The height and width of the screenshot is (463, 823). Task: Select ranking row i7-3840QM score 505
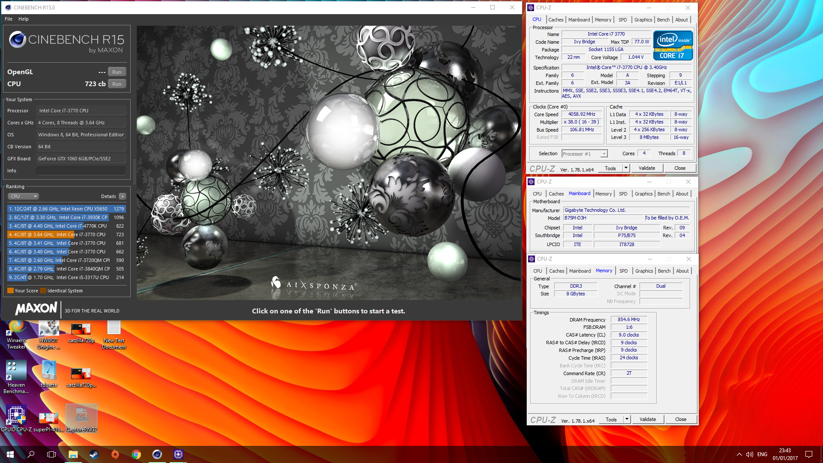click(66, 269)
